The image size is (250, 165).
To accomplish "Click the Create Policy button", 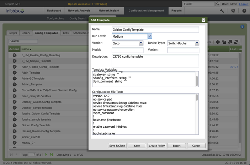I will tap(156, 145).
